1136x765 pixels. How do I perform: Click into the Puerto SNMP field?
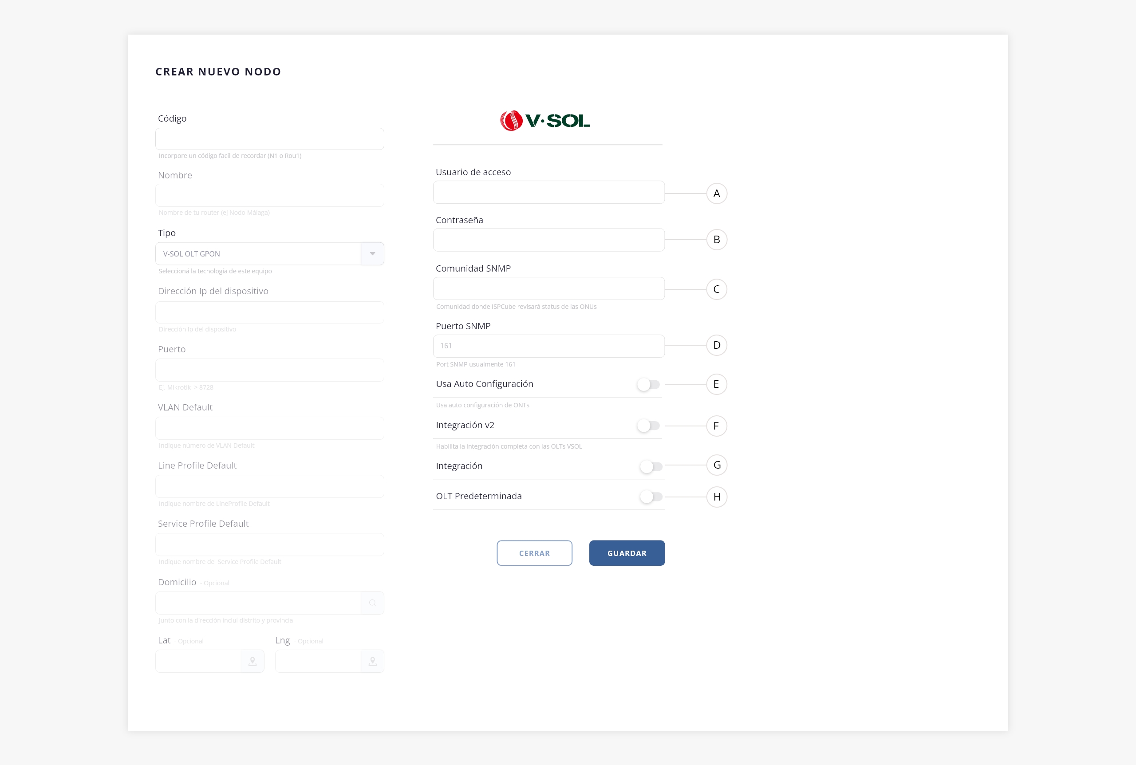coord(548,346)
